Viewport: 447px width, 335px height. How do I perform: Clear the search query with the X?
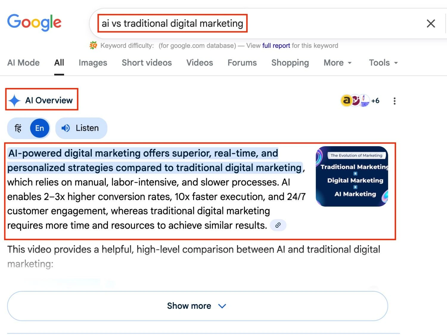click(431, 23)
